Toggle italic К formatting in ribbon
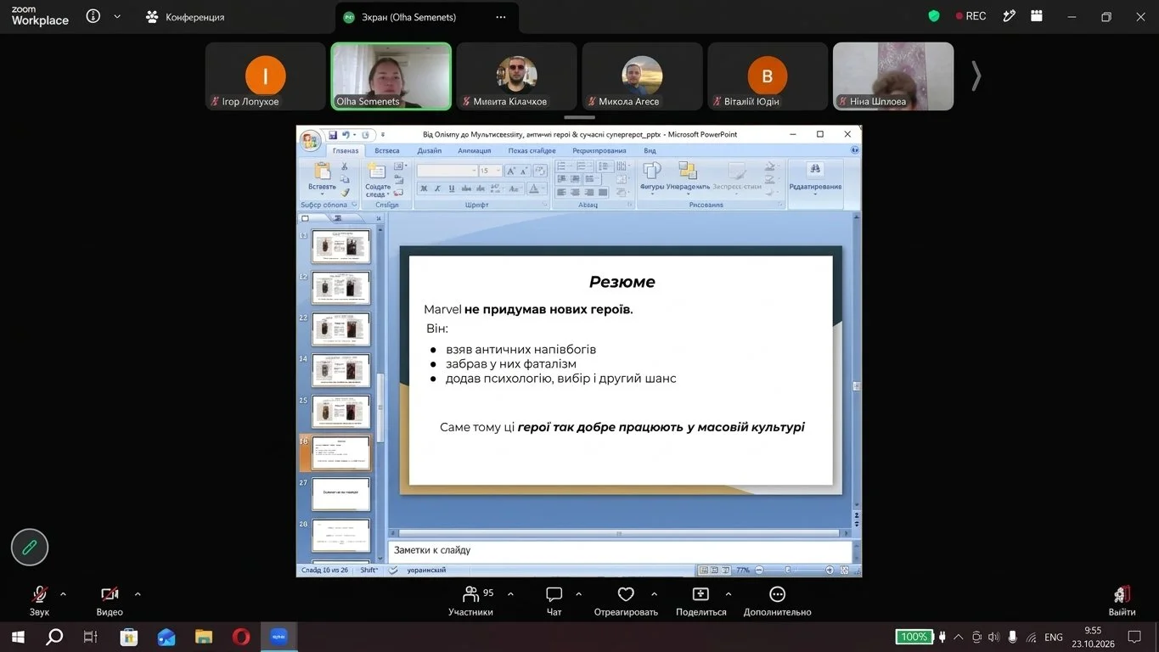The width and height of the screenshot is (1159, 652). pyautogui.click(x=436, y=188)
